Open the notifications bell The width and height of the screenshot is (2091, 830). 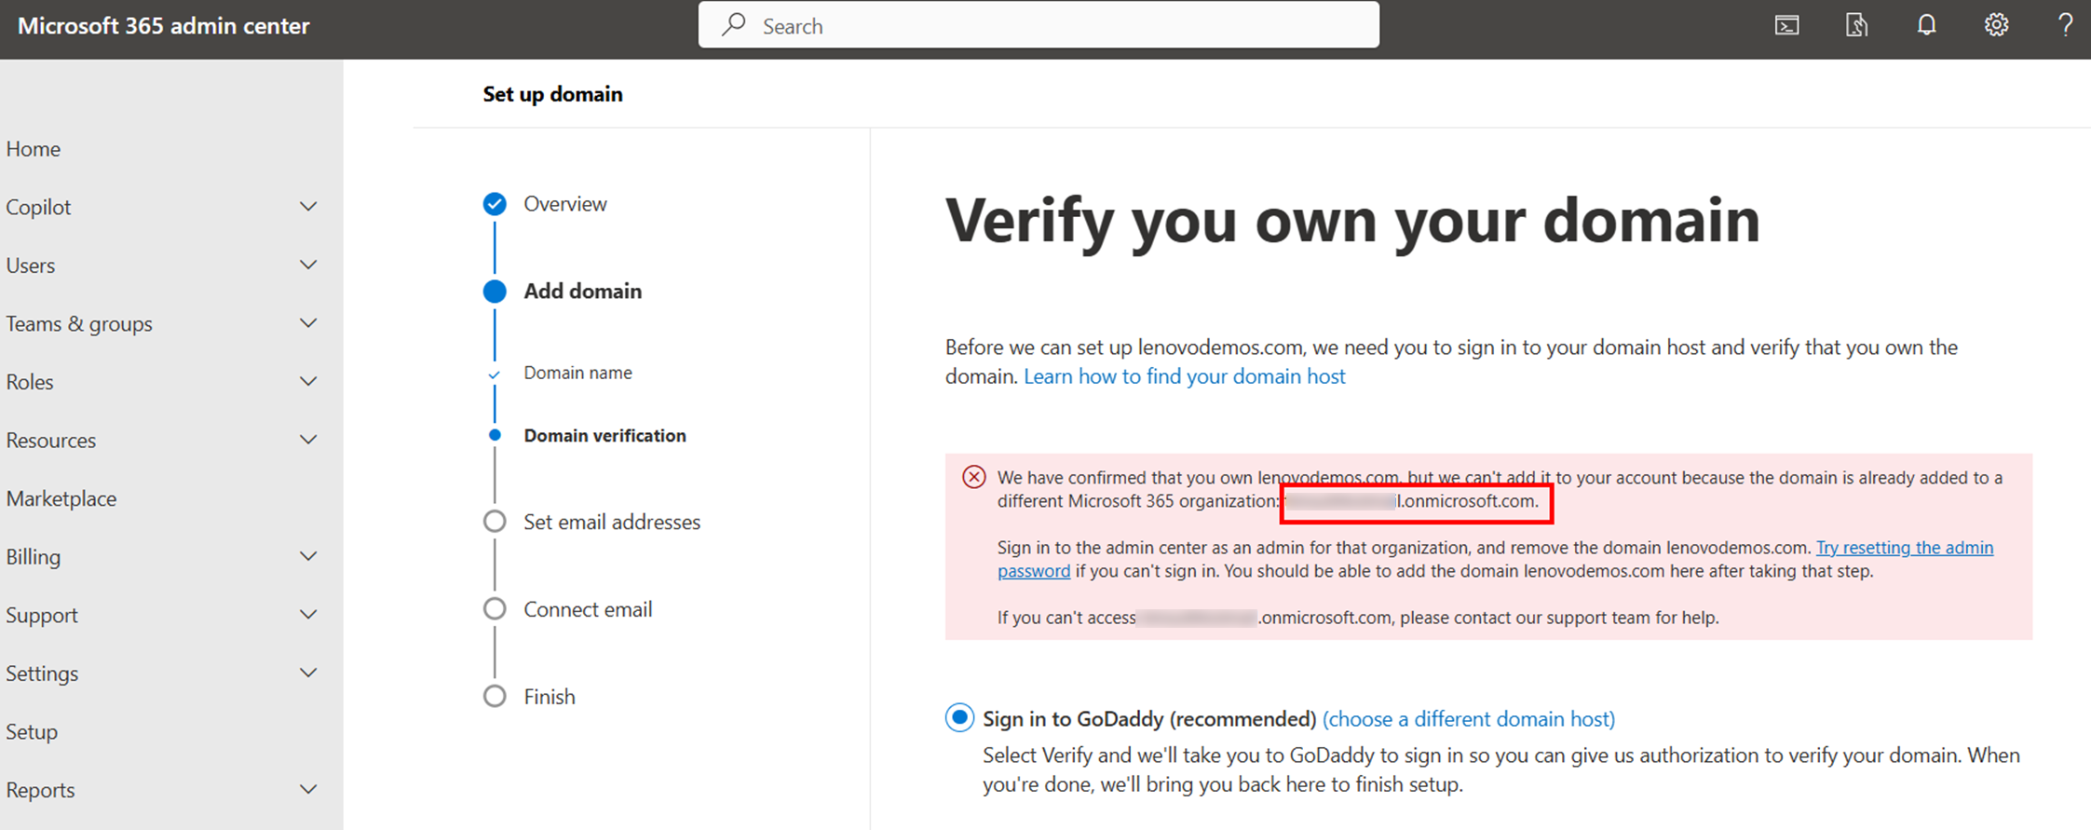[1926, 25]
